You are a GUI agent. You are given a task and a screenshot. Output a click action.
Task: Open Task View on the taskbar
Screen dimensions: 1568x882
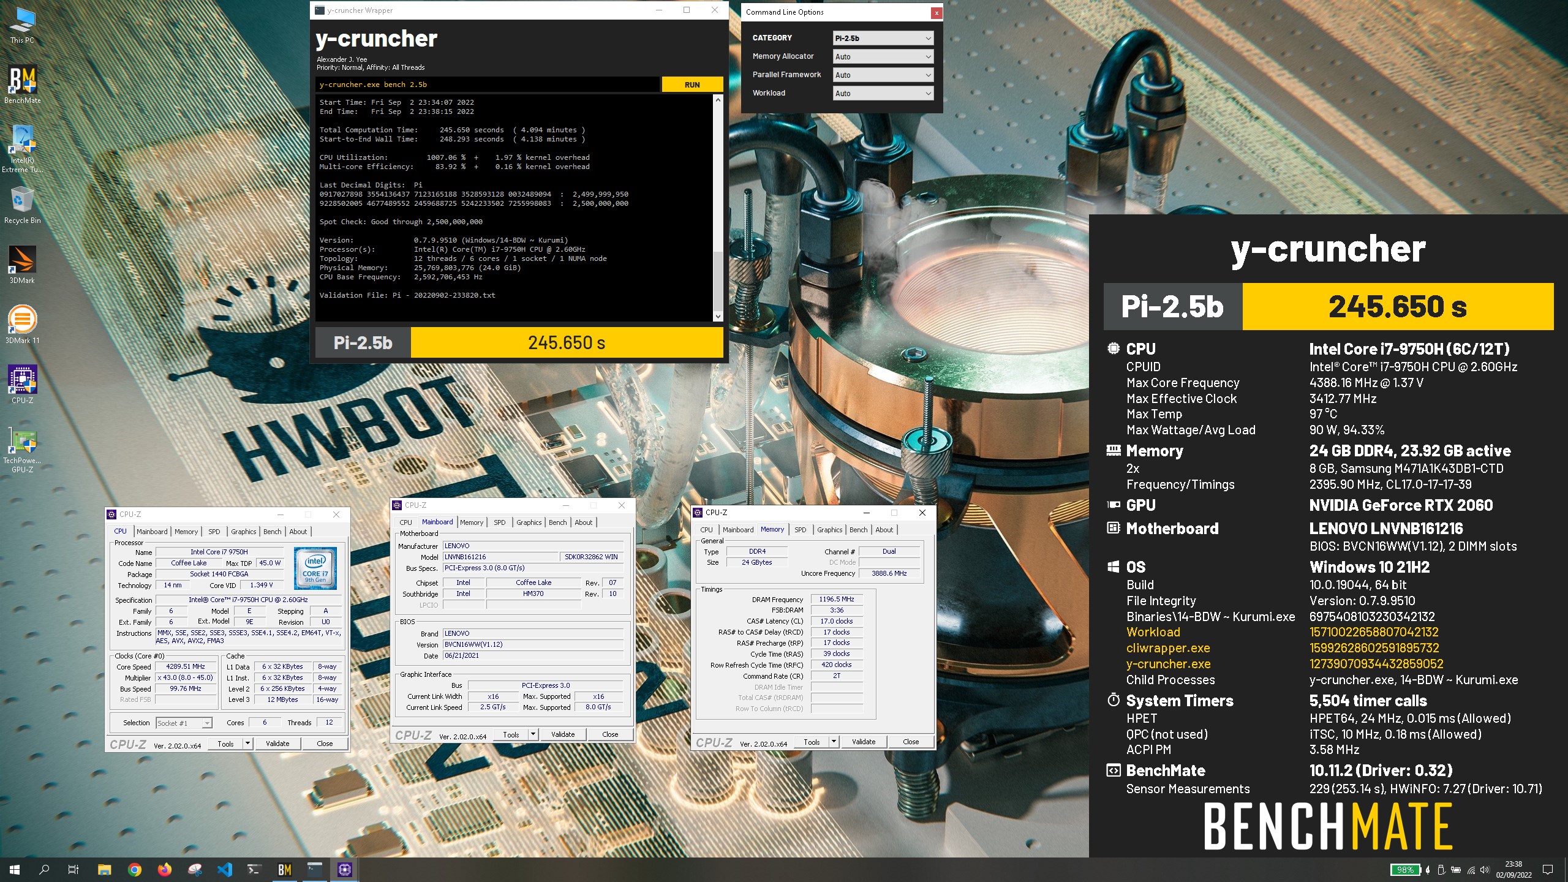pos(73,869)
